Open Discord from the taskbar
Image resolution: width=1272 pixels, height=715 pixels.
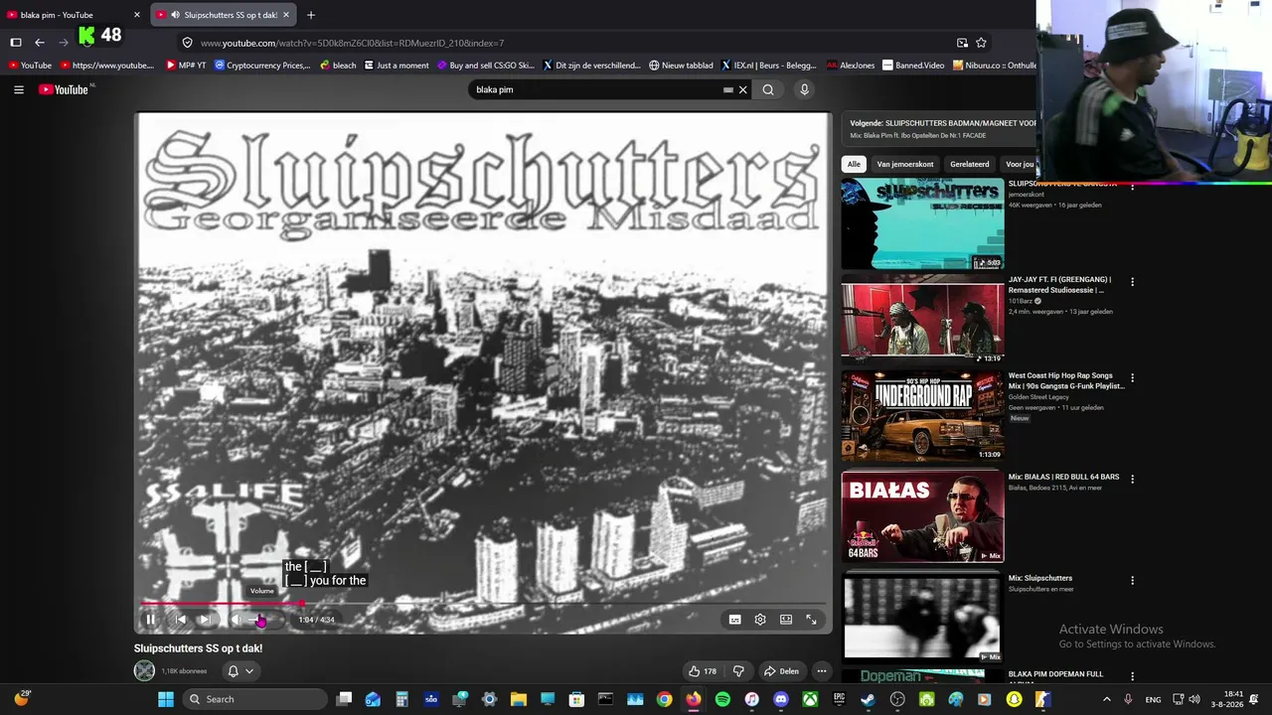(781, 699)
